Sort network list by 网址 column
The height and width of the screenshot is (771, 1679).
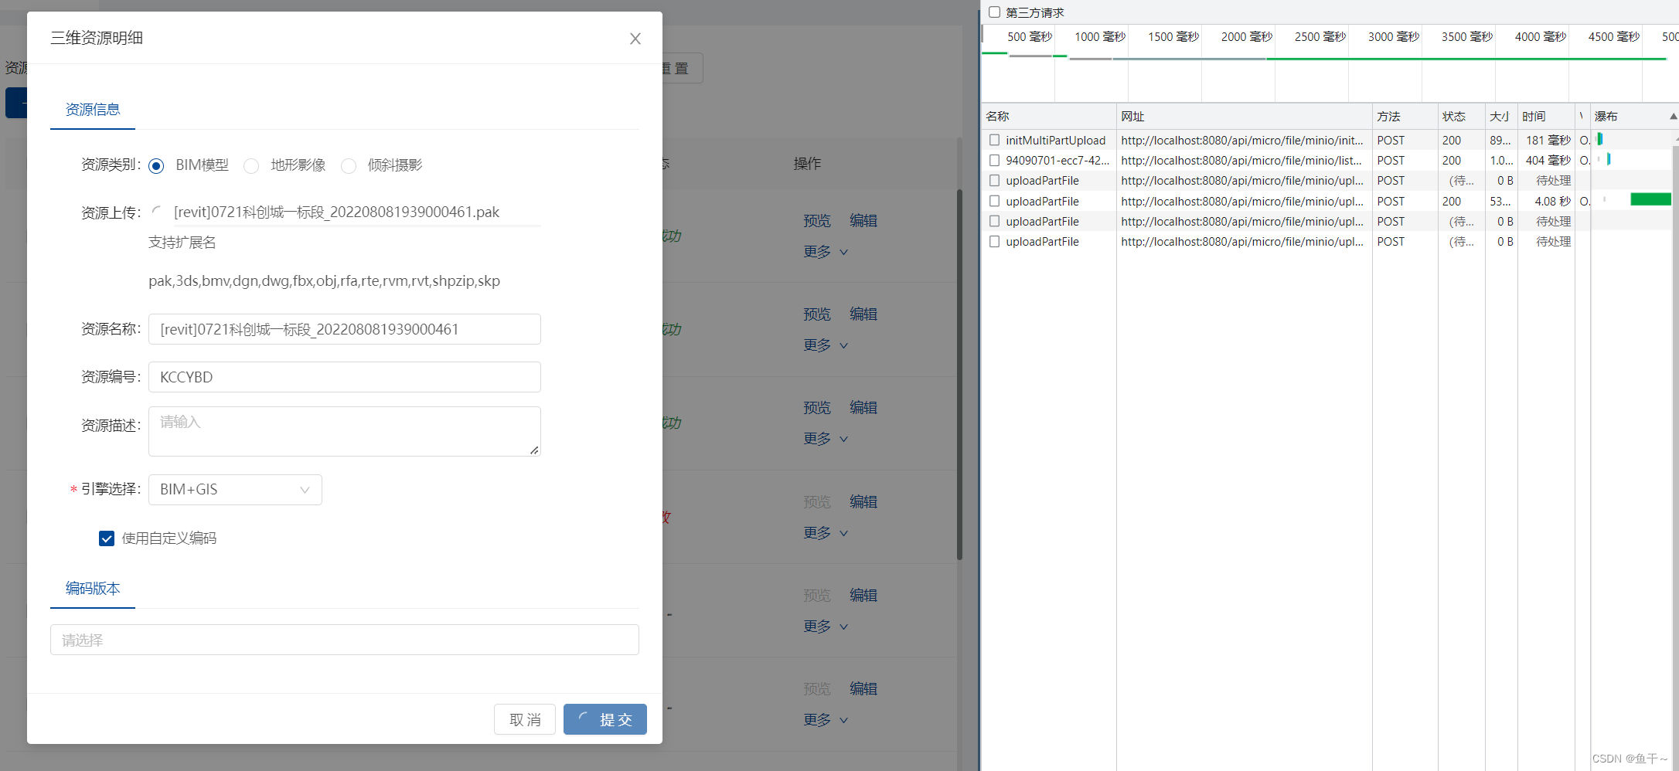1245,116
